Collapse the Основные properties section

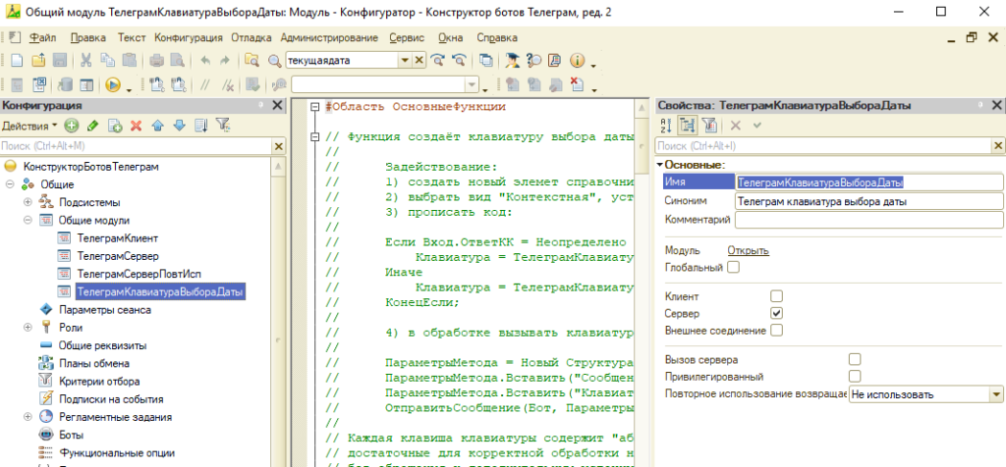tap(659, 165)
